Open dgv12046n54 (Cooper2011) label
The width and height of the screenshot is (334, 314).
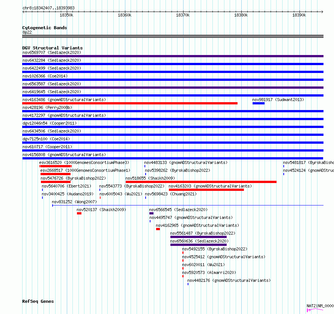point(50,123)
